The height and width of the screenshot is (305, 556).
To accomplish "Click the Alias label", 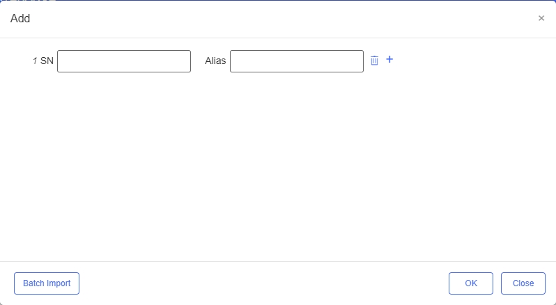I will tap(215, 61).
